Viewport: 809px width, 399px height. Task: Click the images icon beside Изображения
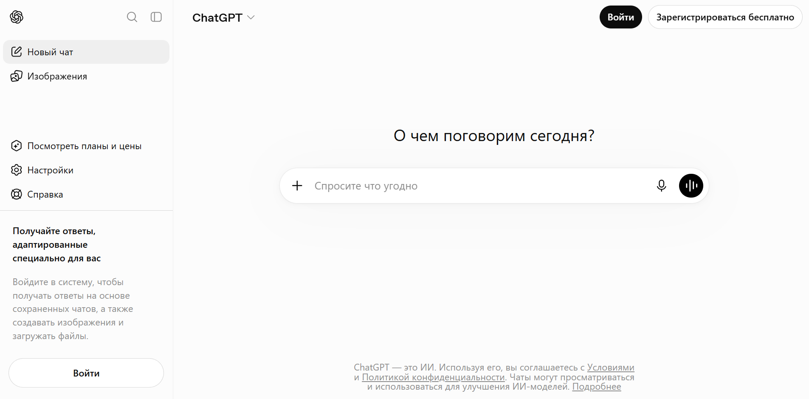point(17,76)
